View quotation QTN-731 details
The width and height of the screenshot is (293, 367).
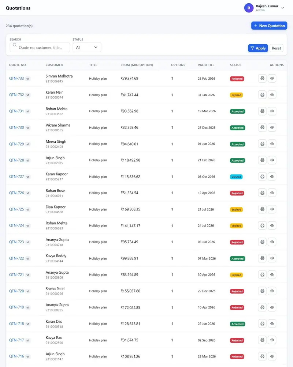tap(272, 111)
